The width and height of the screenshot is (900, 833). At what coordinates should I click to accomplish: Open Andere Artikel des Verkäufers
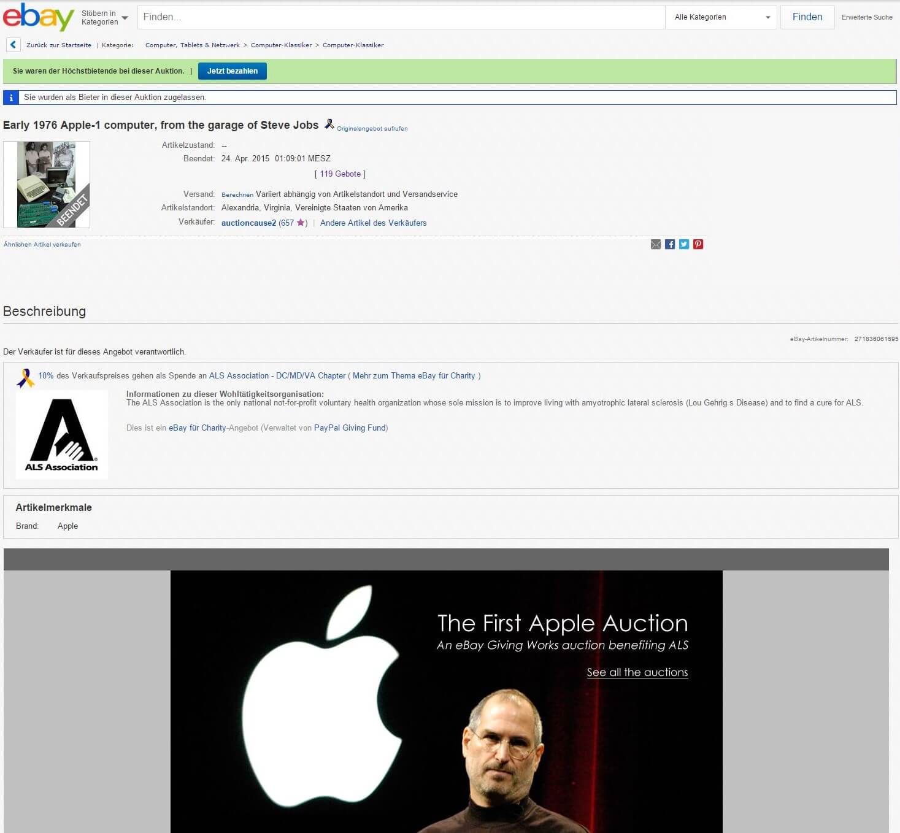(374, 223)
